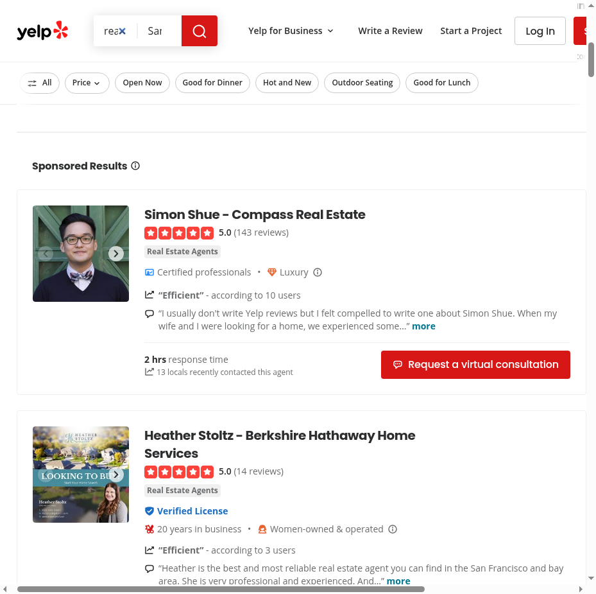Screen dimensions: 596x594
Task: Click the Yelp logo
Action: tap(42, 31)
